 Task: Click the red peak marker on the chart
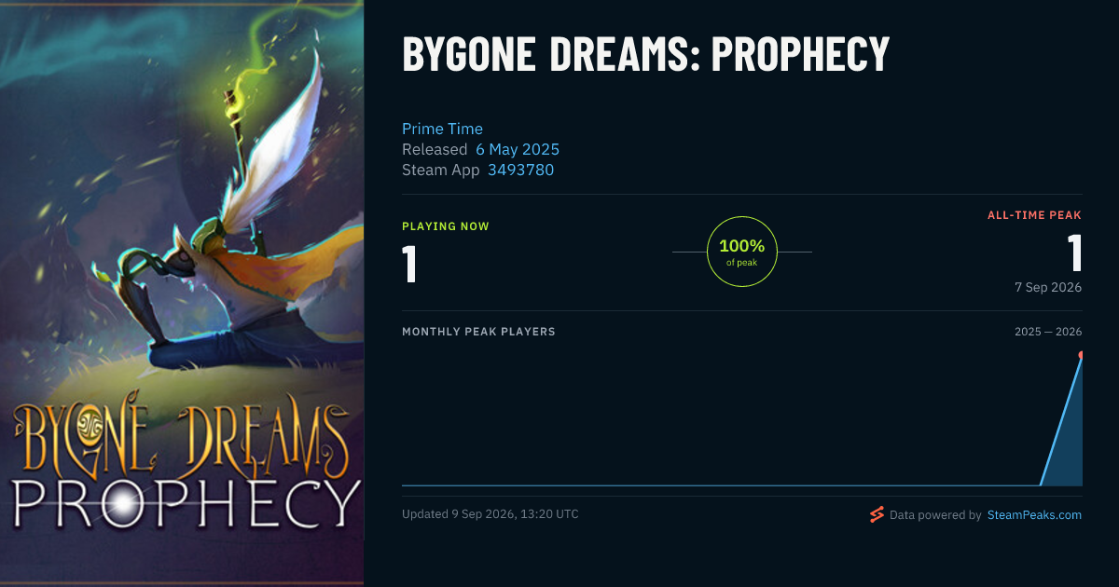click(1081, 355)
